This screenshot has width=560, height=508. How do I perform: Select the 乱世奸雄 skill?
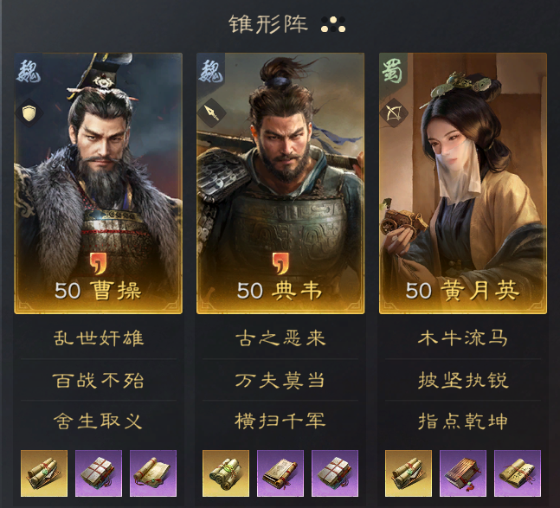point(99,338)
